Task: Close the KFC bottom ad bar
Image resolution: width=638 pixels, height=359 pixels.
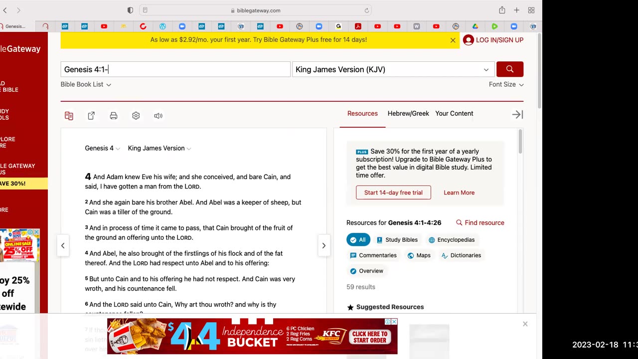Action: 525,324
